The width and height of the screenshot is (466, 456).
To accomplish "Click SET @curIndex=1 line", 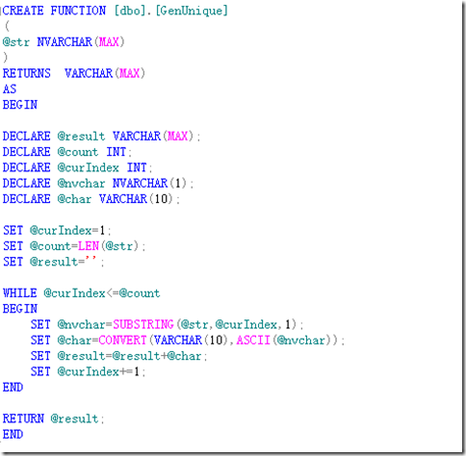I will tap(57, 231).
